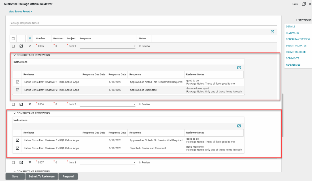
Task: Select the checkbox for item 0006
Action: [x=13, y=104]
